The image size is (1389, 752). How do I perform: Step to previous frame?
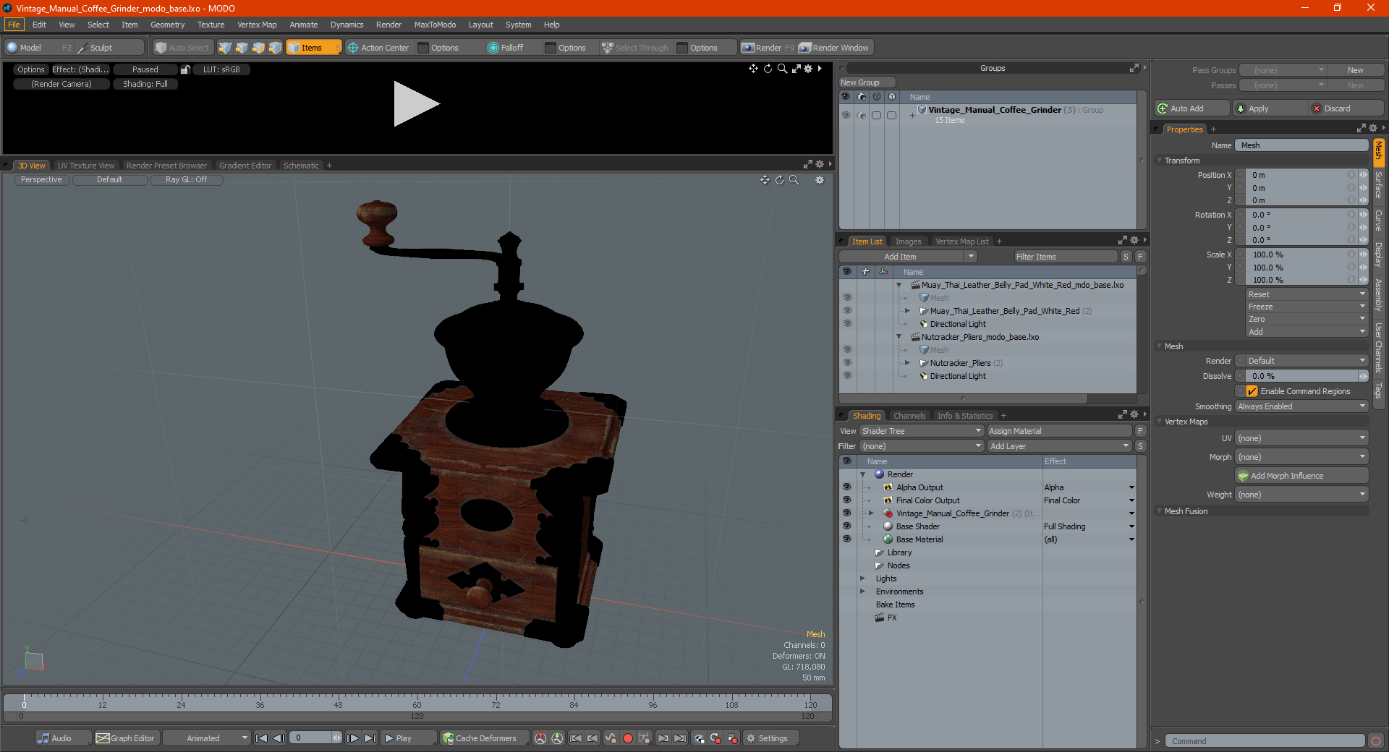[x=279, y=738]
